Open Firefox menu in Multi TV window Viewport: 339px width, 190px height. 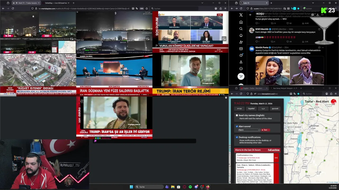225,8
